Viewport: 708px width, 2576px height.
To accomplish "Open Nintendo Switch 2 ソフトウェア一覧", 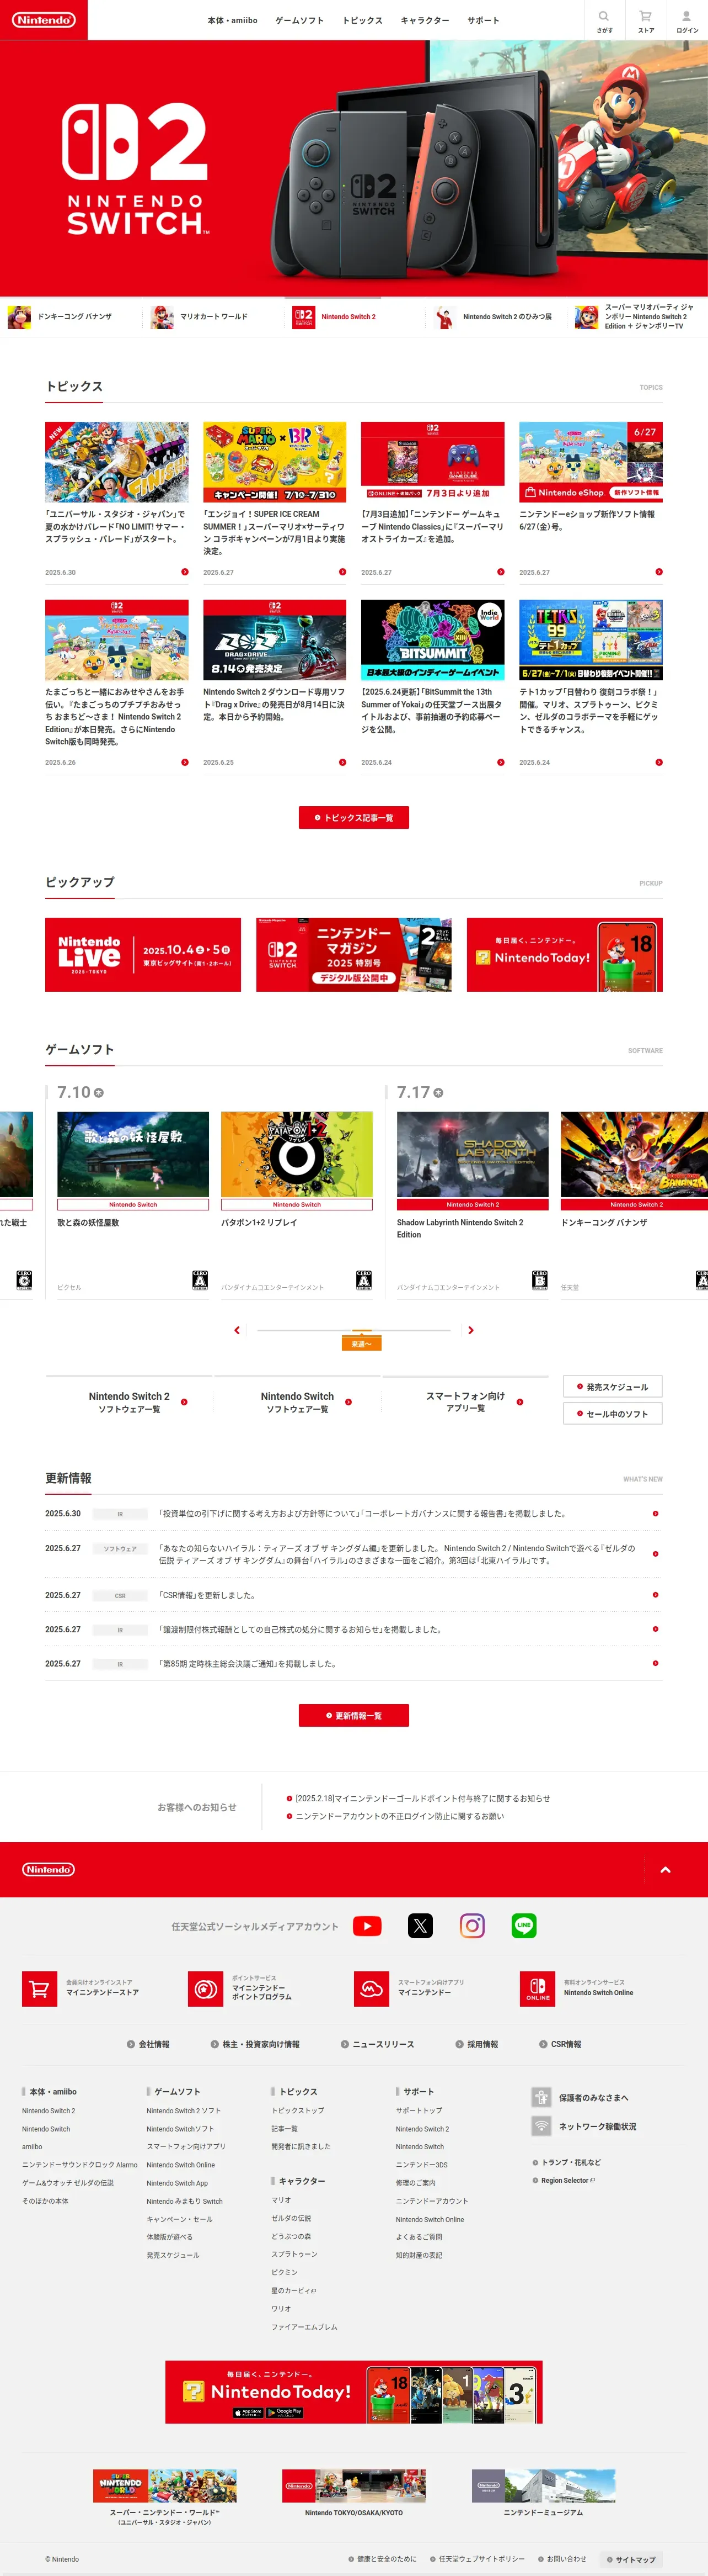I will click(130, 1402).
